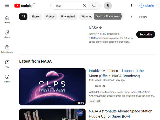This screenshot has height=120, width=160.
Task: Open NASA Astronauts Super Bowl video title
Action: click(121, 114)
